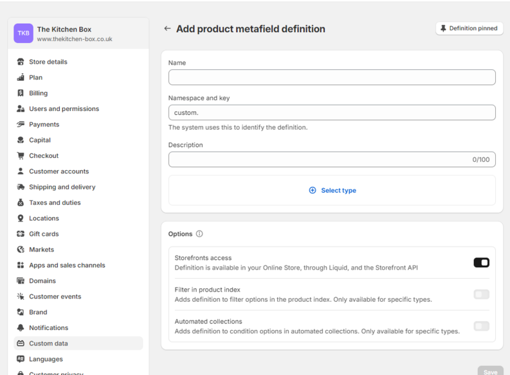Click the Namespace and key field
The image size is (510, 375).
coord(332,112)
